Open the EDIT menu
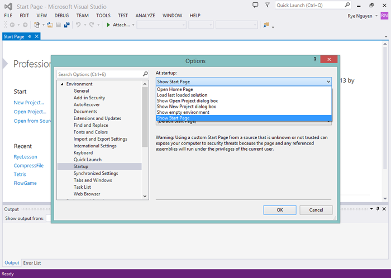Image resolution: width=391 pixels, height=278 pixels. click(x=24, y=16)
